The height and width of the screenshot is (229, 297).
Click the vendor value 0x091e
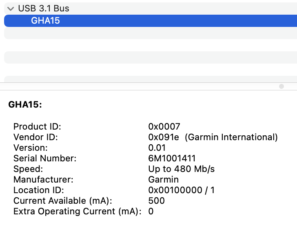tap(164, 137)
